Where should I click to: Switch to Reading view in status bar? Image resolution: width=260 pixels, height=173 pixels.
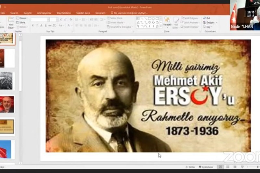pyautogui.click(x=234, y=167)
